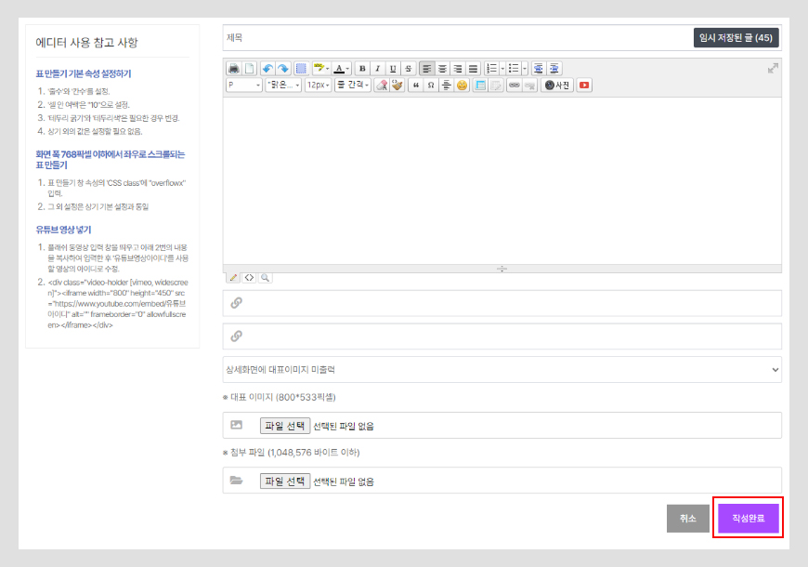This screenshot has width=808, height=567.
Task: Switch to the WYSIWYG edit tab (pencil)
Action: [x=233, y=278]
